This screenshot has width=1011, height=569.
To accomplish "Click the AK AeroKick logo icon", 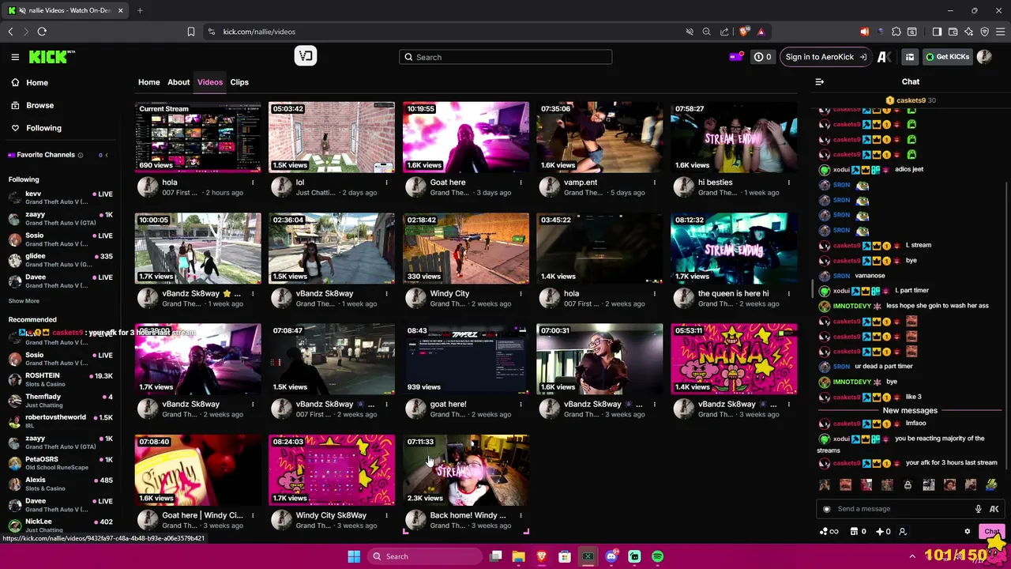I will (885, 57).
